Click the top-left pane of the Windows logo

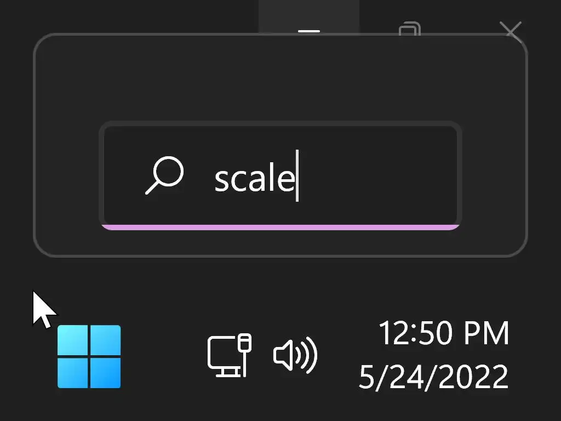coord(72,340)
